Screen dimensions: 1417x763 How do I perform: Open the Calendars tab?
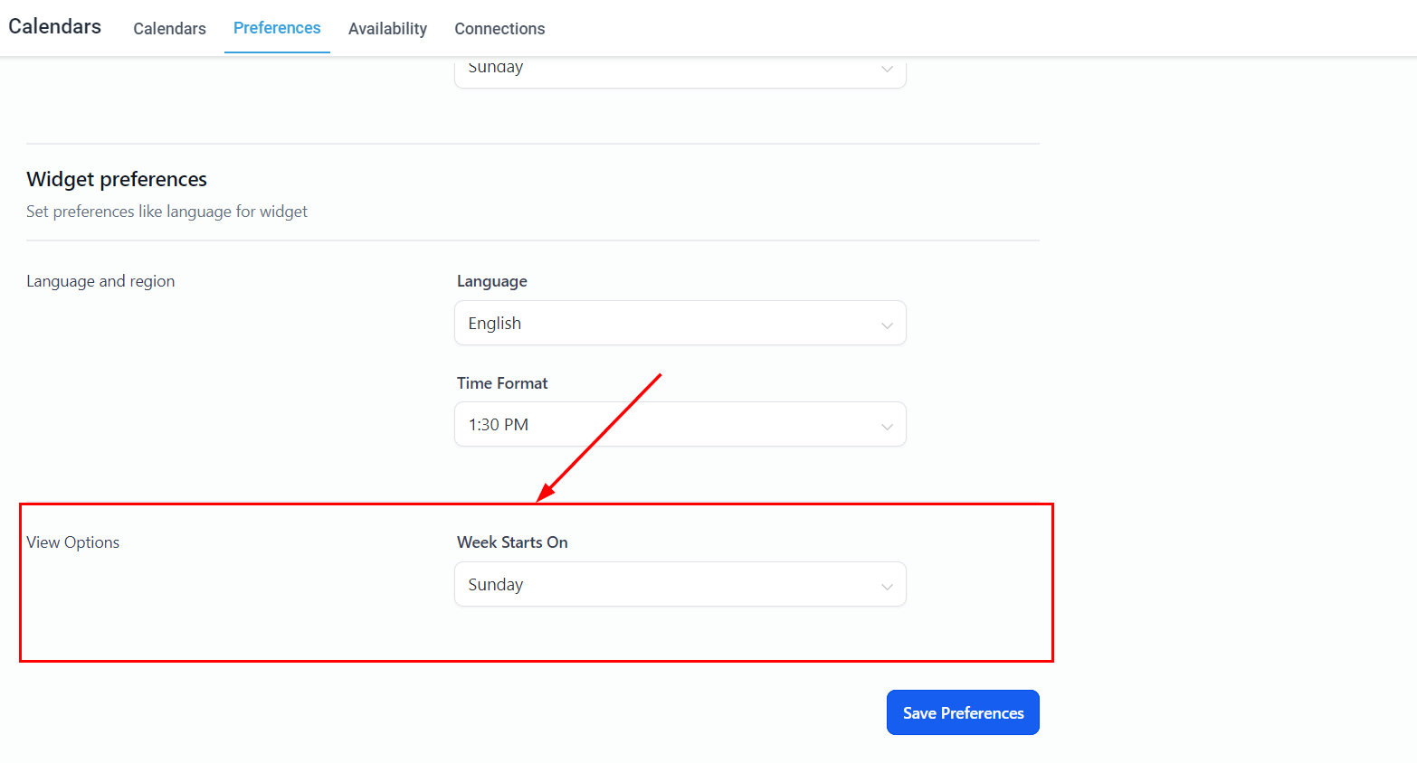coord(169,29)
